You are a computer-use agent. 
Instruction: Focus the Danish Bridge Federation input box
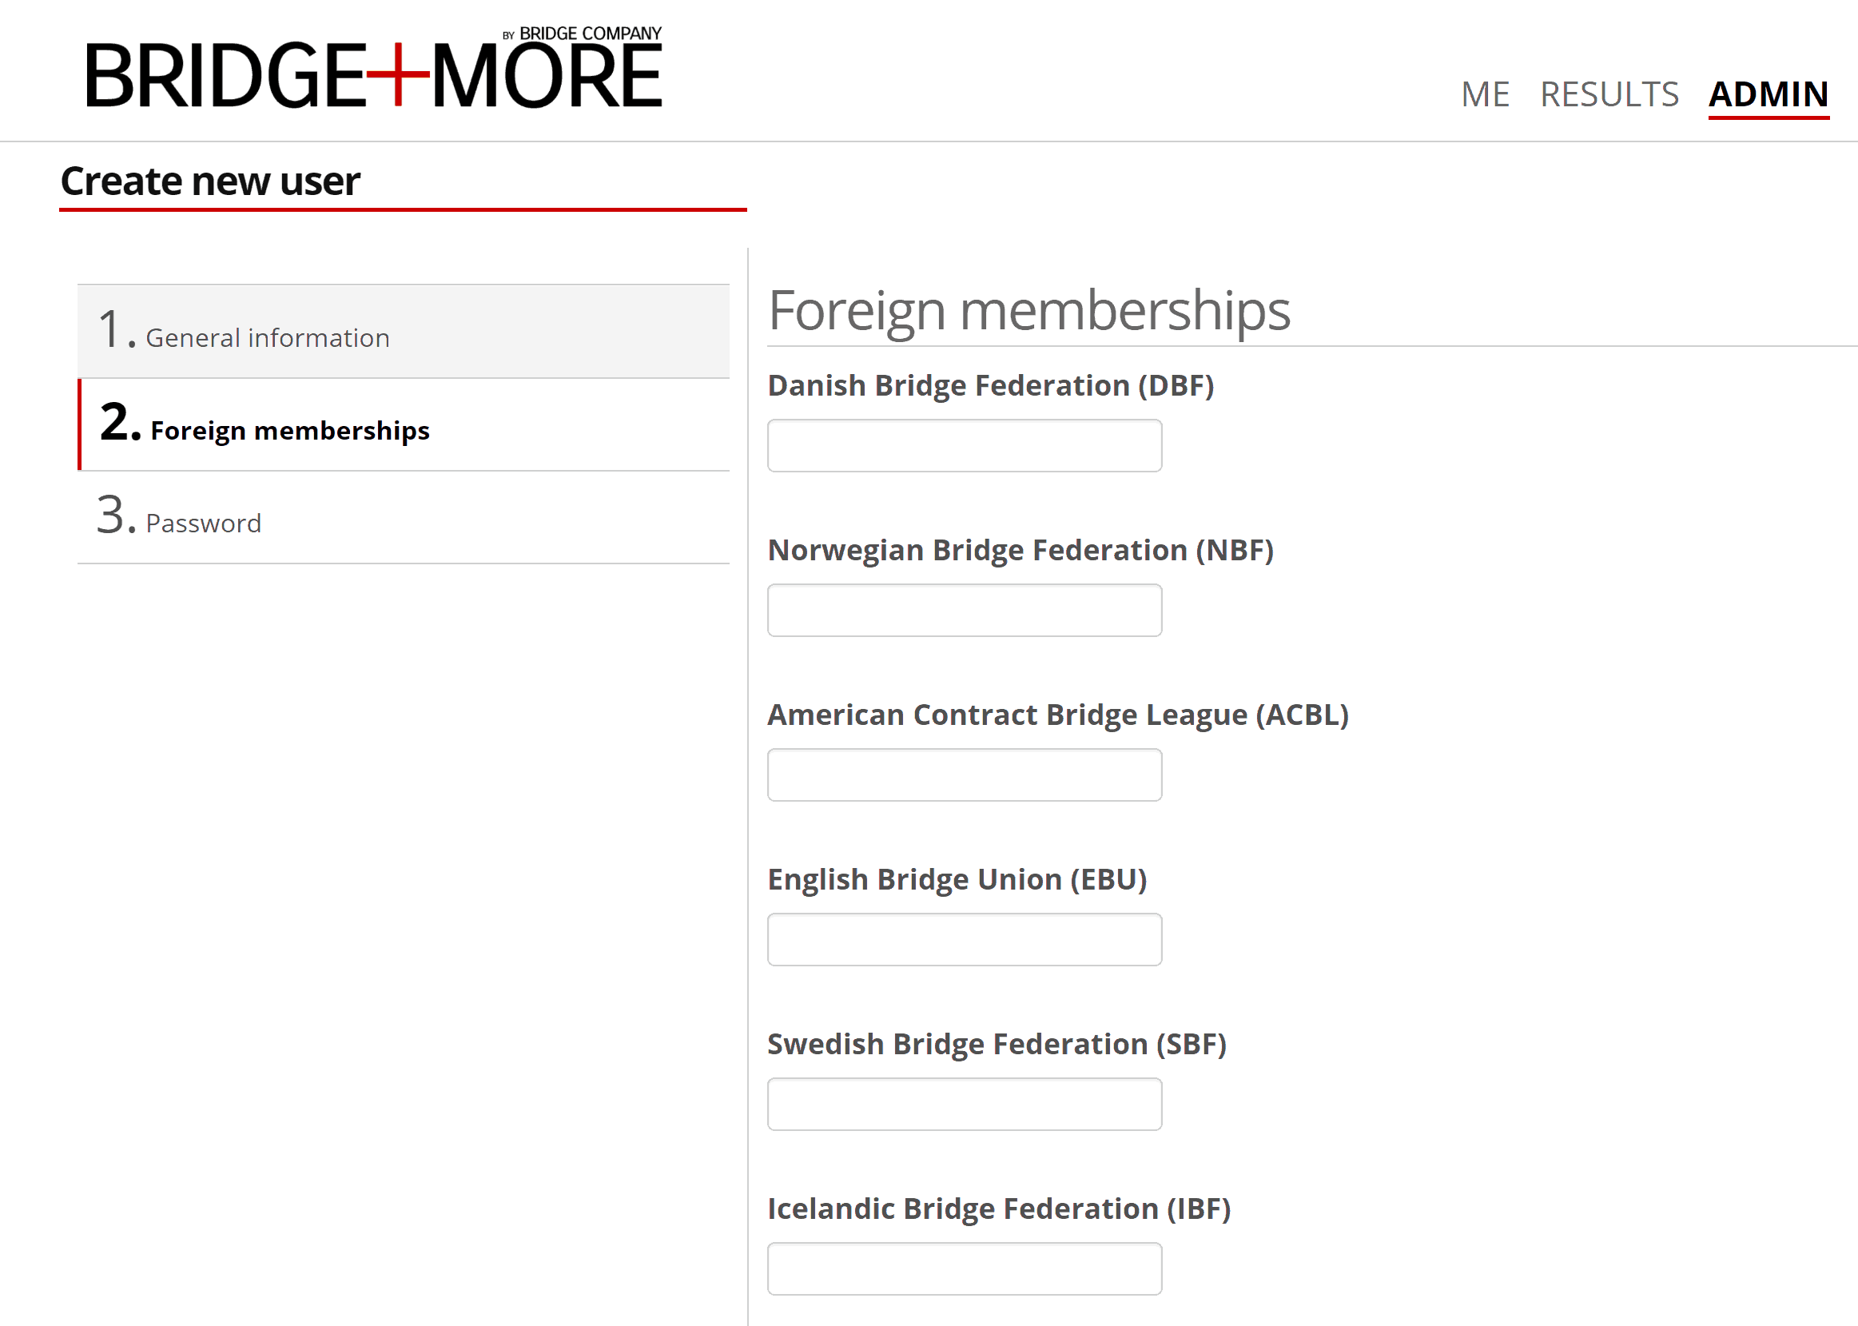pos(964,446)
